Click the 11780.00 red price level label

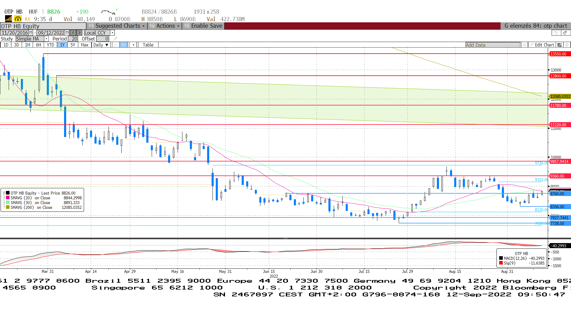coord(559,105)
